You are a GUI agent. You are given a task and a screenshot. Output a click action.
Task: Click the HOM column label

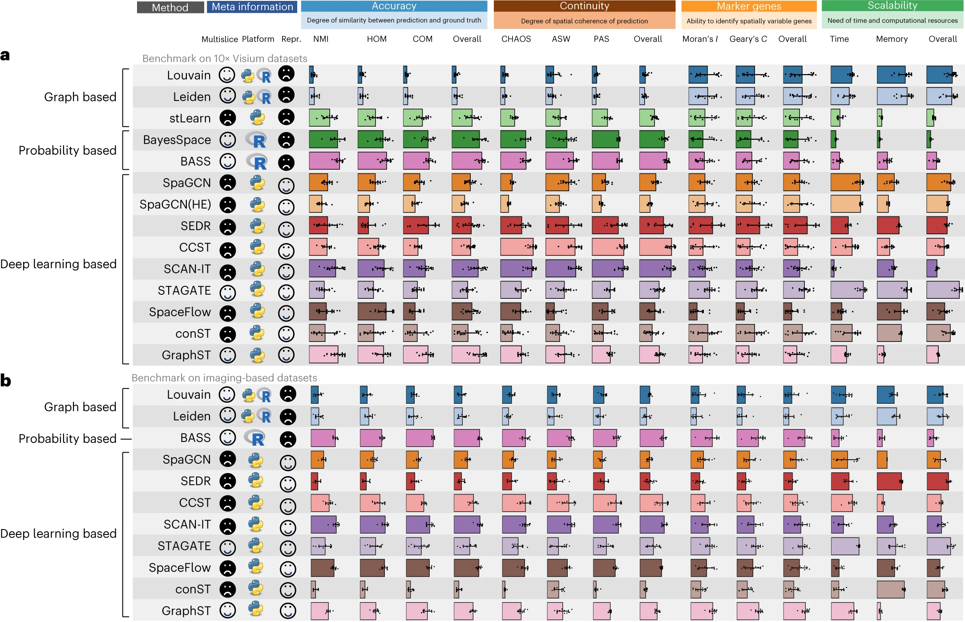[377, 39]
